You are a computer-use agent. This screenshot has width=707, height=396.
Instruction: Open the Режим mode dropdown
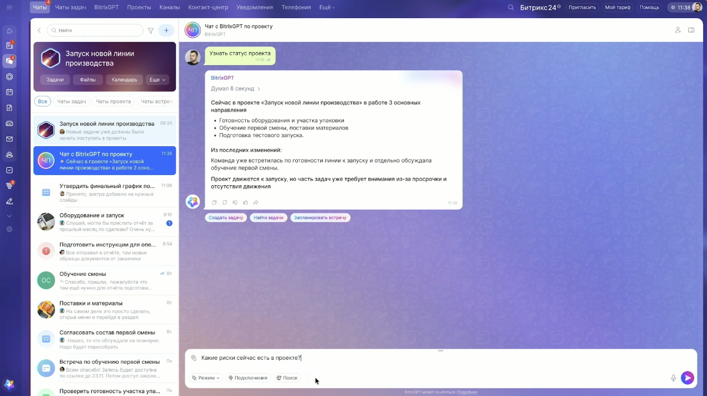point(205,378)
